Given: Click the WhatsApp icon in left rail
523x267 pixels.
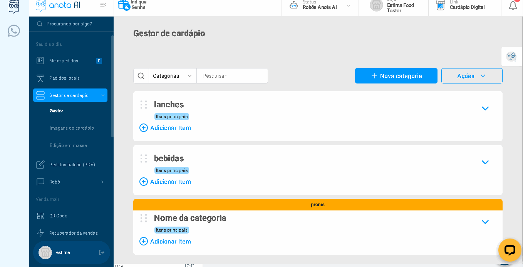Looking at the screenshot, I should click(x=14, y=31).
